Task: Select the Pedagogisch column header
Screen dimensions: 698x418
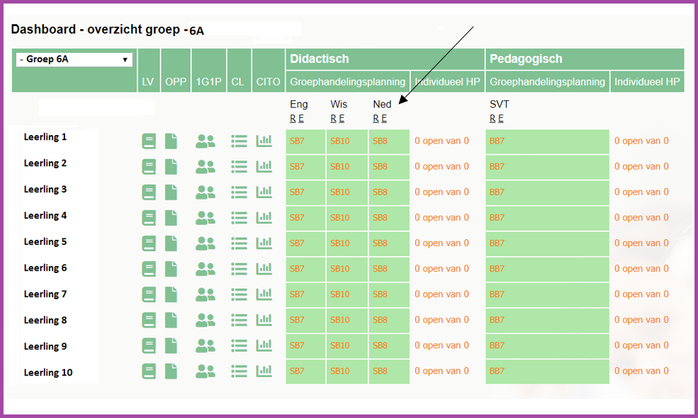Action: coord(527,59)
